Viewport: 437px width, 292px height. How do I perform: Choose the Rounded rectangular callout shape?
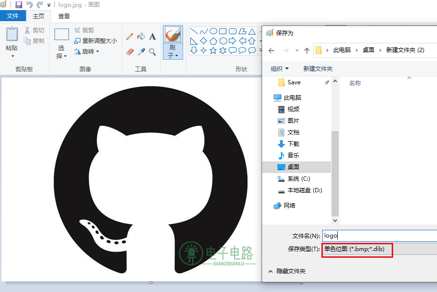233,51
